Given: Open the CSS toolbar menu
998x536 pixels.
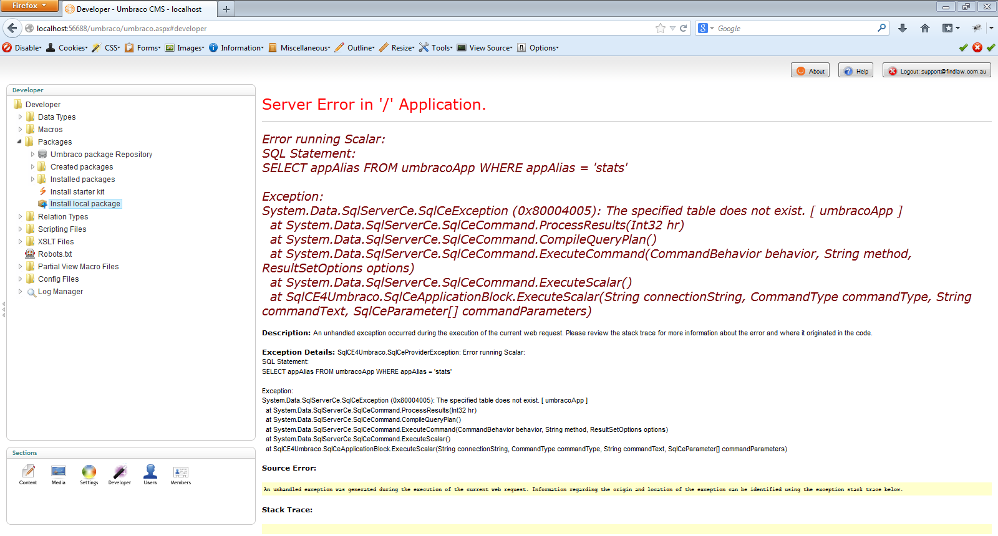Looking at the screenshot, I should point(106,47).
